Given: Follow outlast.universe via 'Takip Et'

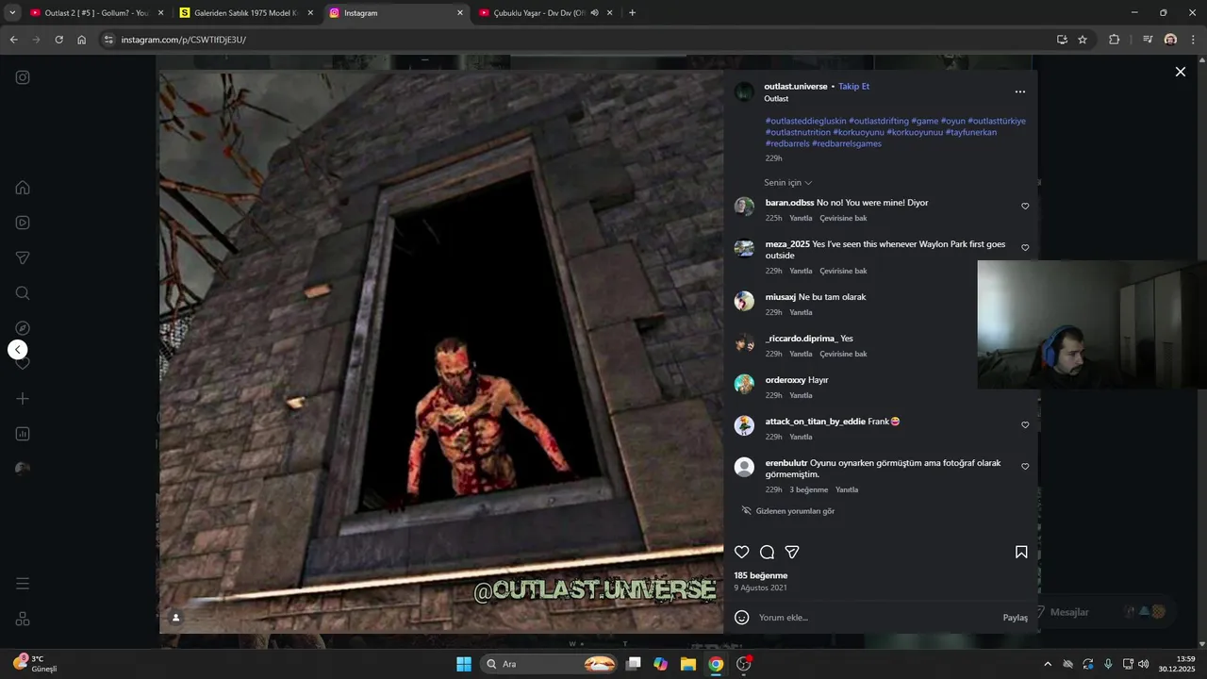Looking at the screenshot, I should (854, 87).
